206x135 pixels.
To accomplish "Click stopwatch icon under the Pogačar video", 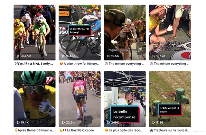I will 106,64.
